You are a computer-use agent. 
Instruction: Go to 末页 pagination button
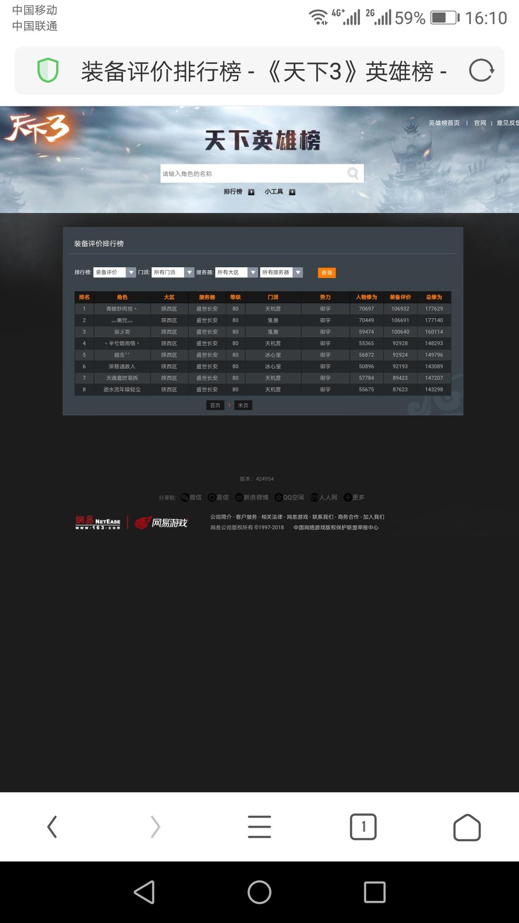point(244,405)
